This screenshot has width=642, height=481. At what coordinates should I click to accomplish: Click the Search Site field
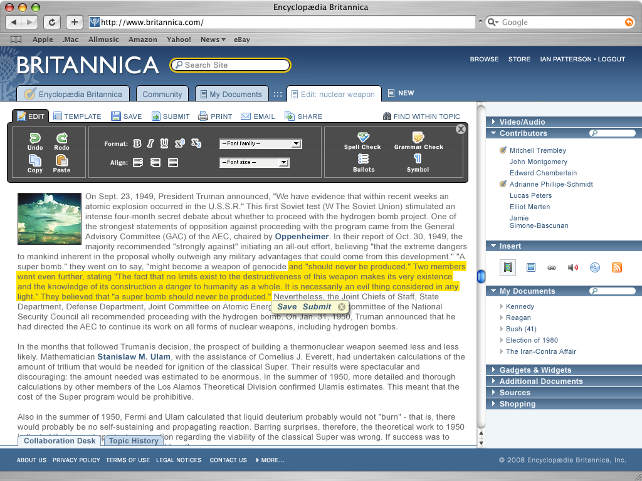231,65
